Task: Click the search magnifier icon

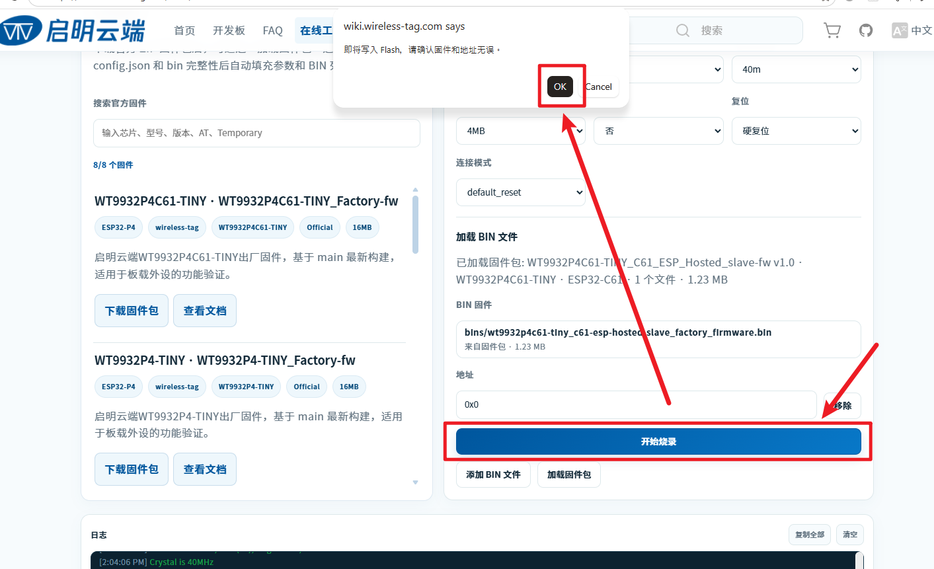Action: 683,30
